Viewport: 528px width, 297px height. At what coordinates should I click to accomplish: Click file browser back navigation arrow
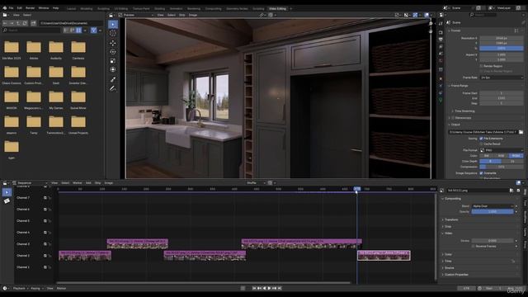(x=5, y=23)
